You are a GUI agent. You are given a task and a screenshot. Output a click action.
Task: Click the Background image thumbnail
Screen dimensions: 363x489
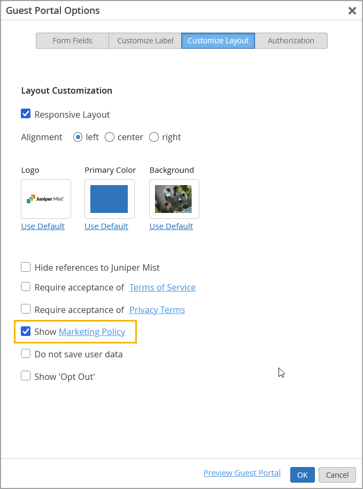click(174, 199)
